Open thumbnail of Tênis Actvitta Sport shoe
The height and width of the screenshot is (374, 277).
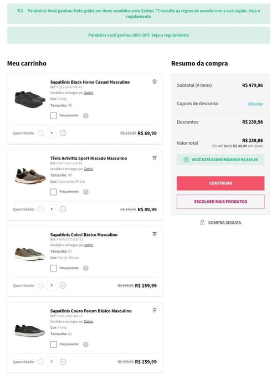click(x=30, y=176)
